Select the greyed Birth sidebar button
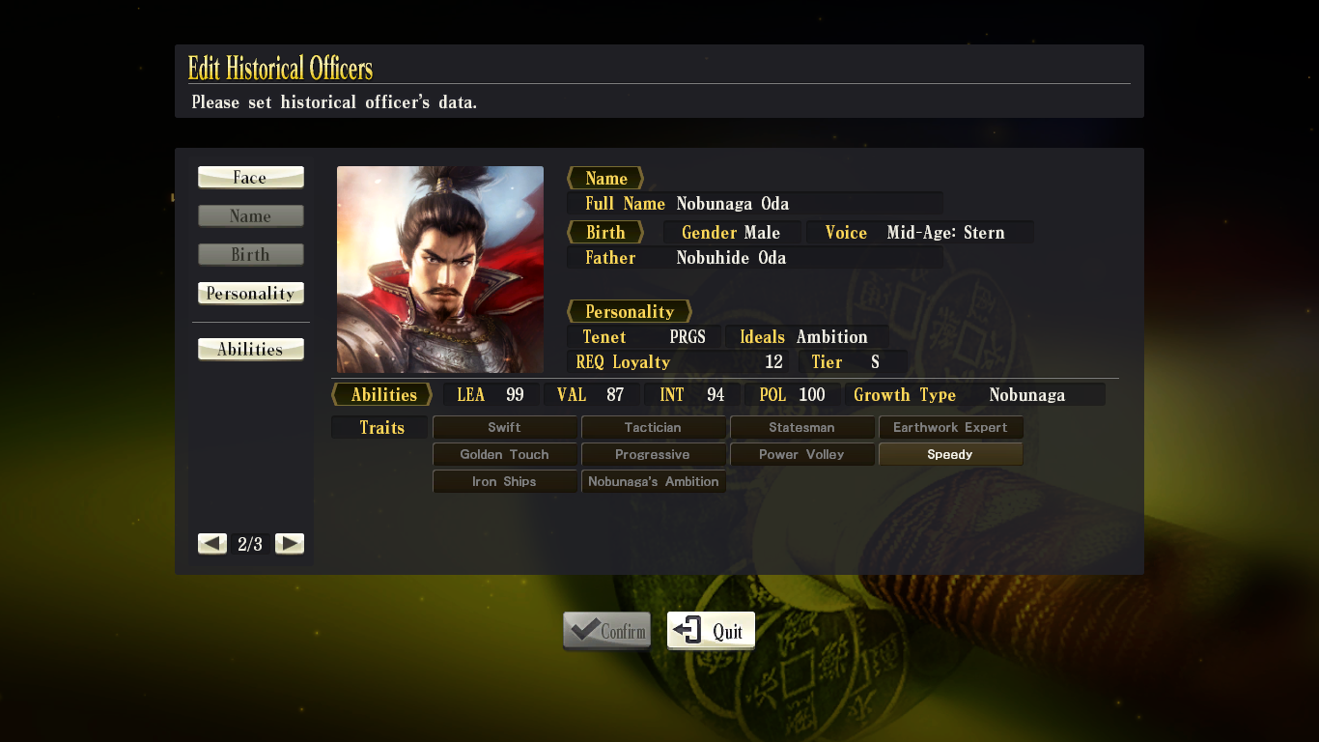Viewport: 1319px width, 742px height. click(251, 255)
